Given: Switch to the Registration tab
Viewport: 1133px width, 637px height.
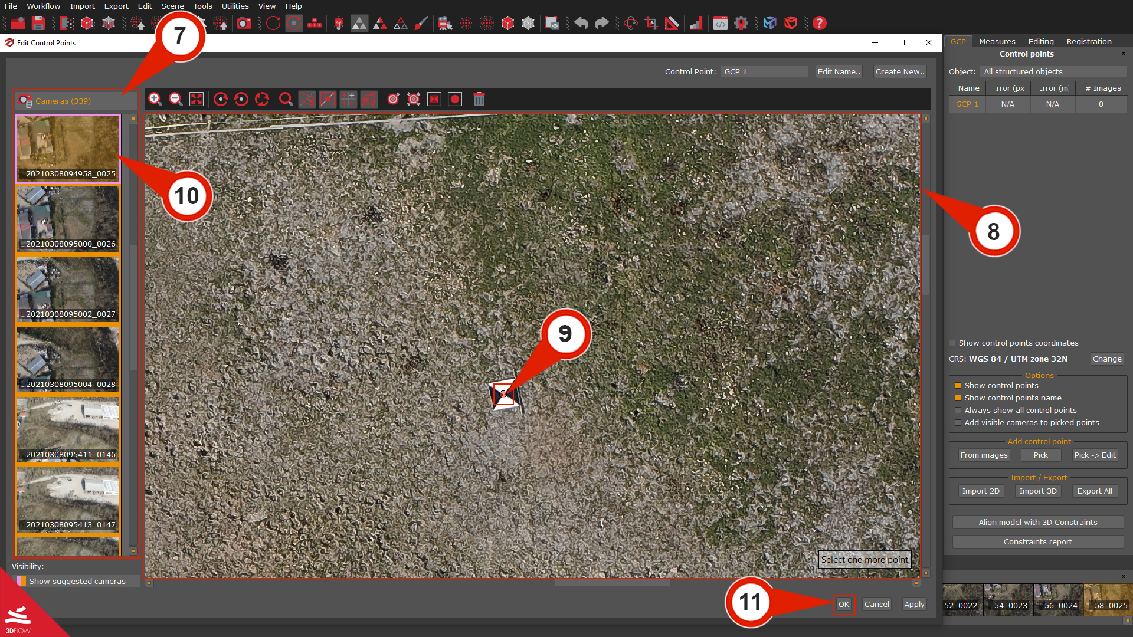Looking at the screenshot, I should tap(1089, 41).
